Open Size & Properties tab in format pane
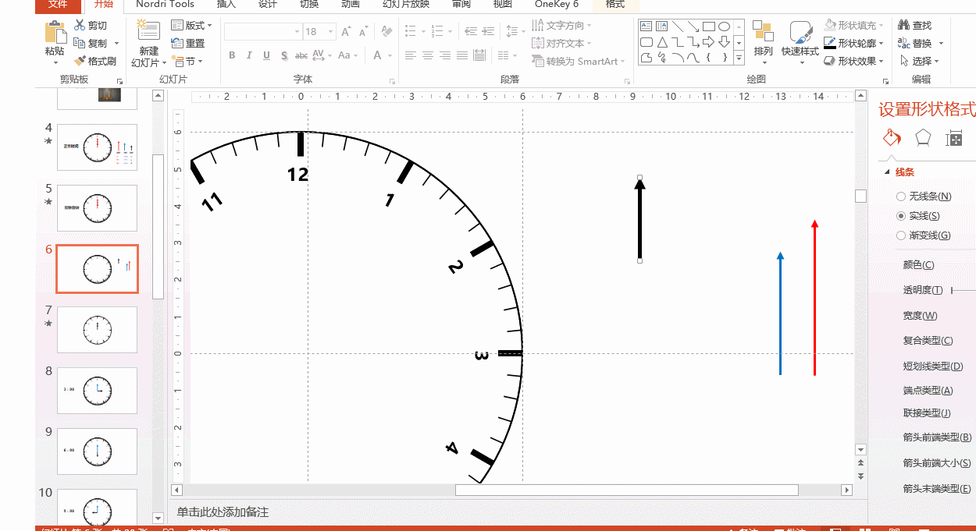 click(x=953, y=138)
